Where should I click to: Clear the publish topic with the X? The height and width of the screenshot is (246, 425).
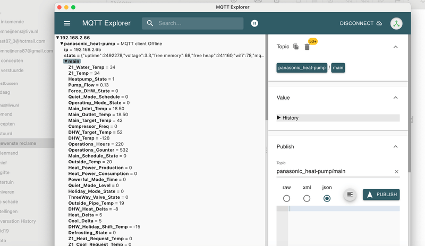pos(396,172)
